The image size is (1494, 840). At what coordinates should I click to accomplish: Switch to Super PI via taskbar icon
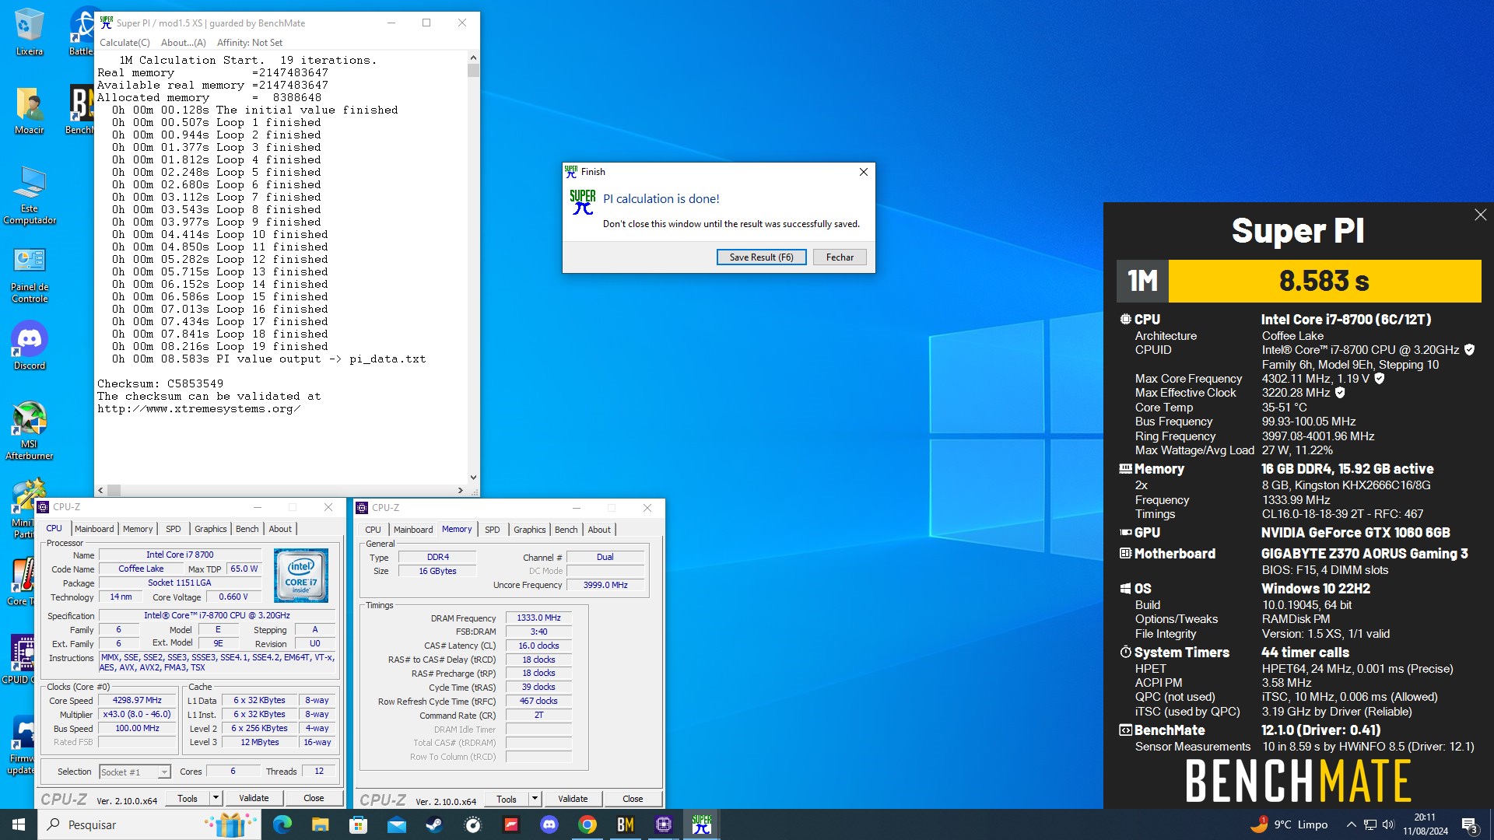pyautogui.click(x=702, y=824)
